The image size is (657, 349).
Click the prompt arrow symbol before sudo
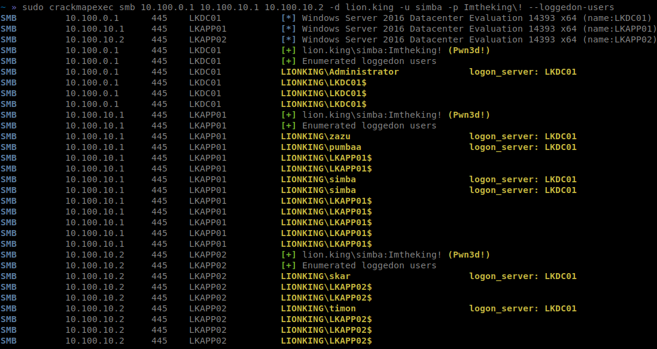coord(13,7)
